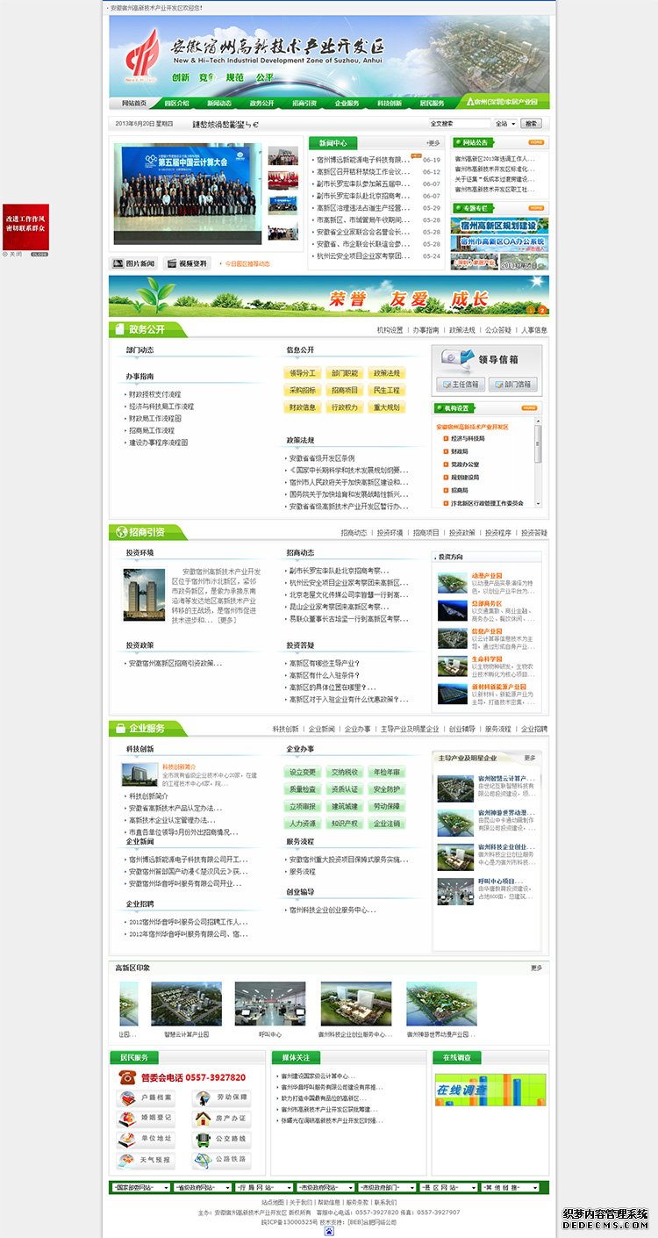Open the 机构设置 link in 政务公开 header
The height and width of the screenshot is (1238, 658).
click(390, 330)
